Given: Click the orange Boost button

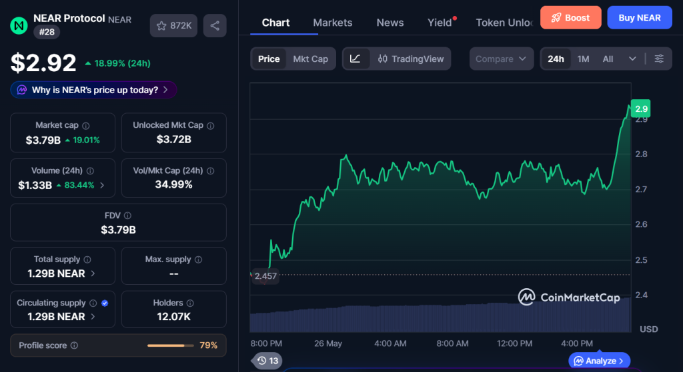Looking at the screenshot, I should point(571,18).
